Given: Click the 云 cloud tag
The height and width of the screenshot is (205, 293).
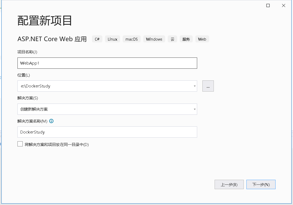Looking at the screenshot, I should 172,39.
